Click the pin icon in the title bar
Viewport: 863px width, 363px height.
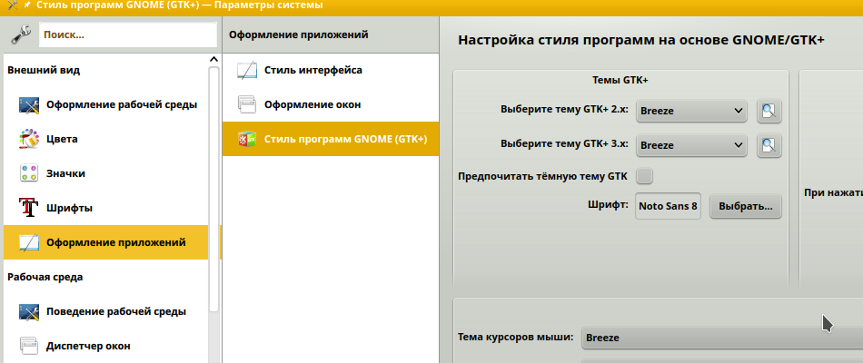[27, 5]
